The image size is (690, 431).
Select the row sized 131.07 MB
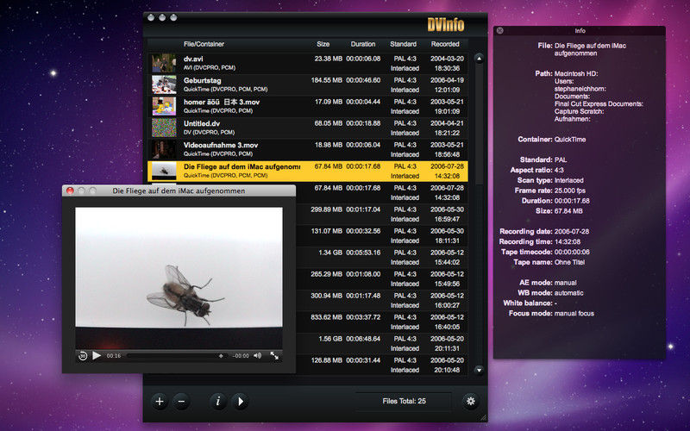coord(381,235)
